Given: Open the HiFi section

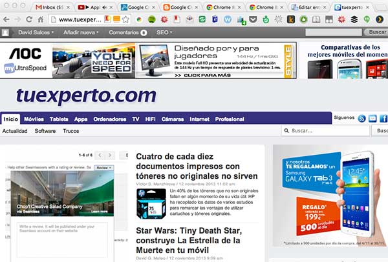Looking at the screenshot, I should [150, 119].
